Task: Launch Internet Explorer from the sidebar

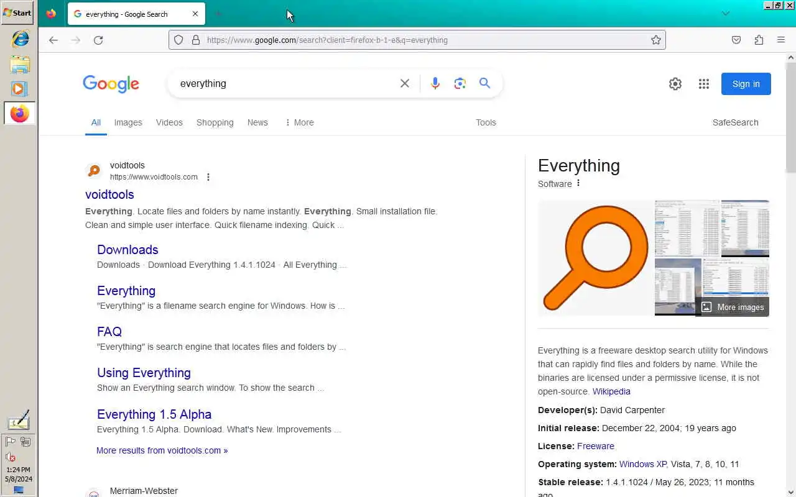Action: click(x=20, y=39)
